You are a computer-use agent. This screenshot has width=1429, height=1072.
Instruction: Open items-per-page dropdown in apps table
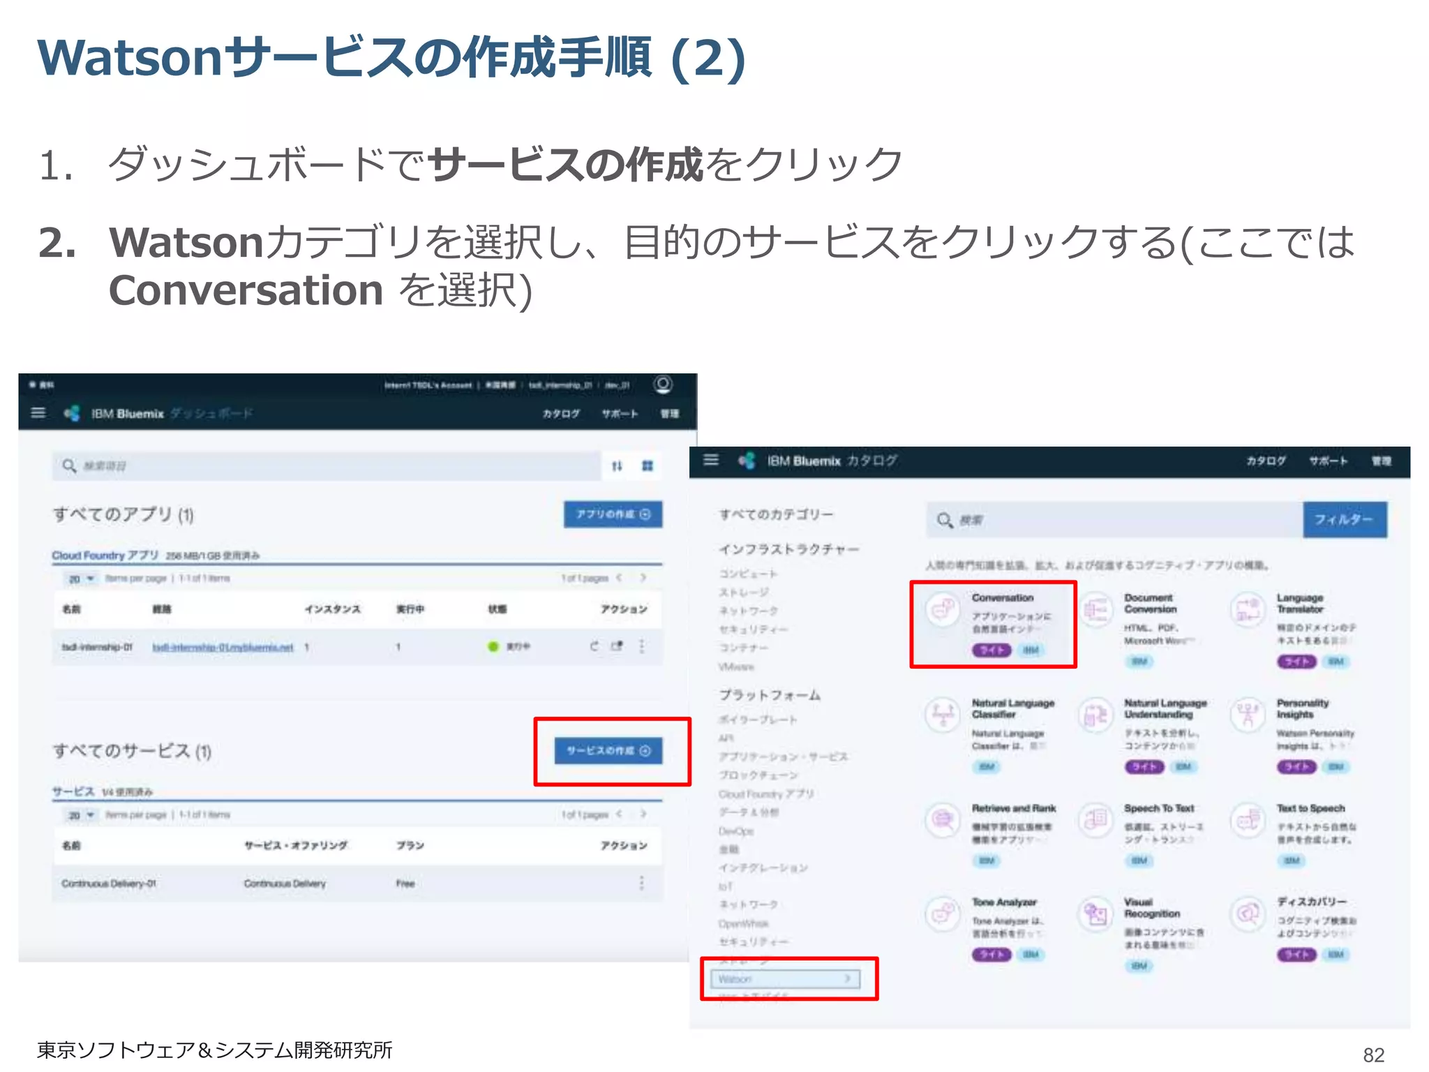tap(81, 579)
